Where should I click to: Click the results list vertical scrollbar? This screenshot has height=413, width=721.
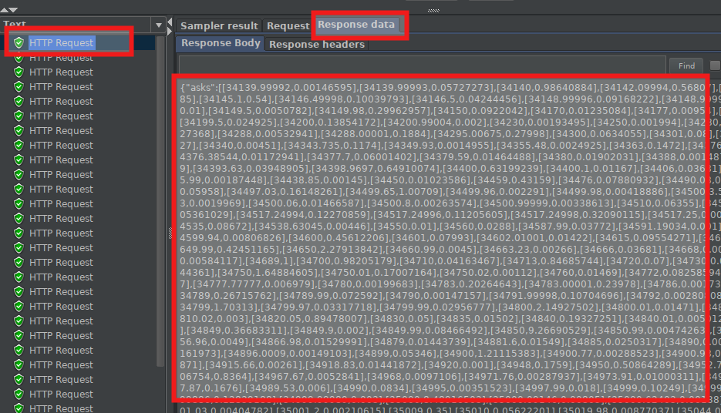[160, 201]
